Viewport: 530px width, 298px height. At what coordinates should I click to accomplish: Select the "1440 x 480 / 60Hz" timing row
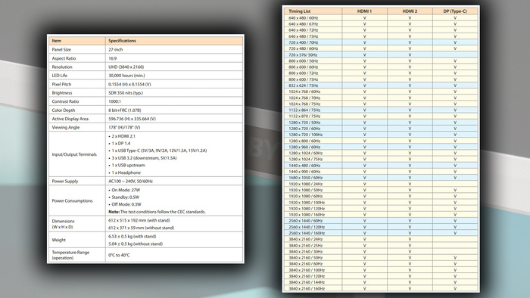[381, 166]
